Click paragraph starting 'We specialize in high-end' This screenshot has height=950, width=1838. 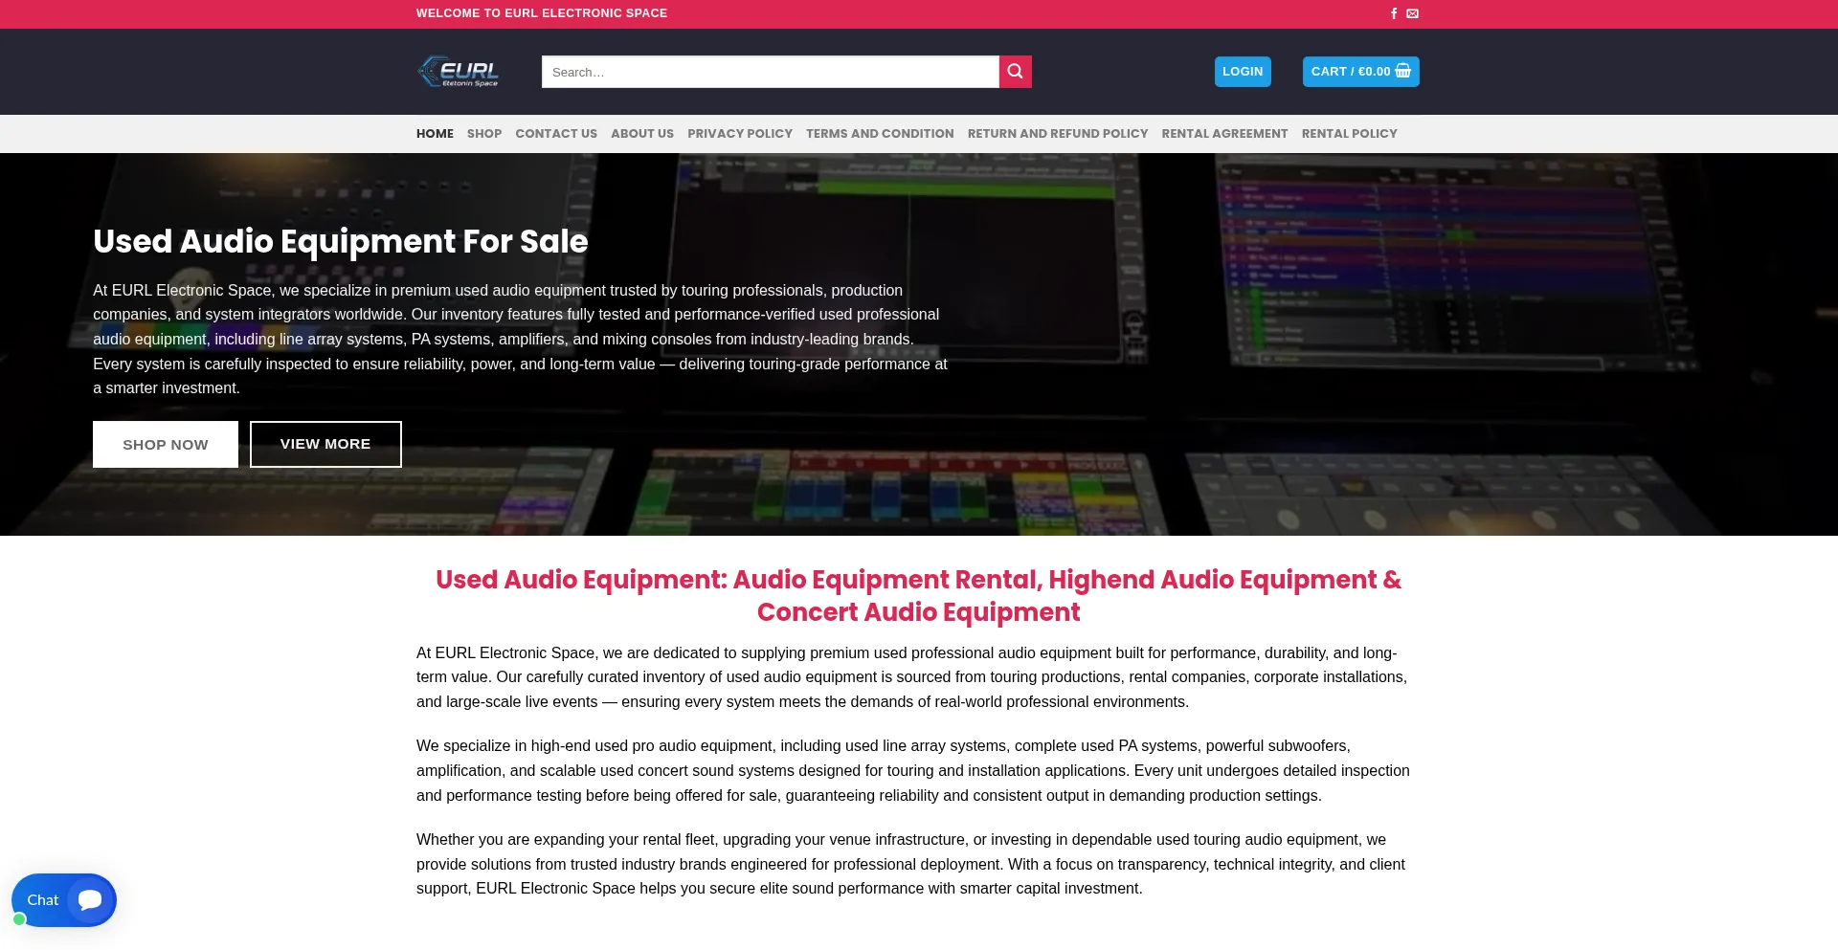click(x=914, y=771)
